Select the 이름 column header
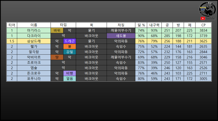Image resolution: width=218 pixels, height=121 pixels. coord(34,25)
